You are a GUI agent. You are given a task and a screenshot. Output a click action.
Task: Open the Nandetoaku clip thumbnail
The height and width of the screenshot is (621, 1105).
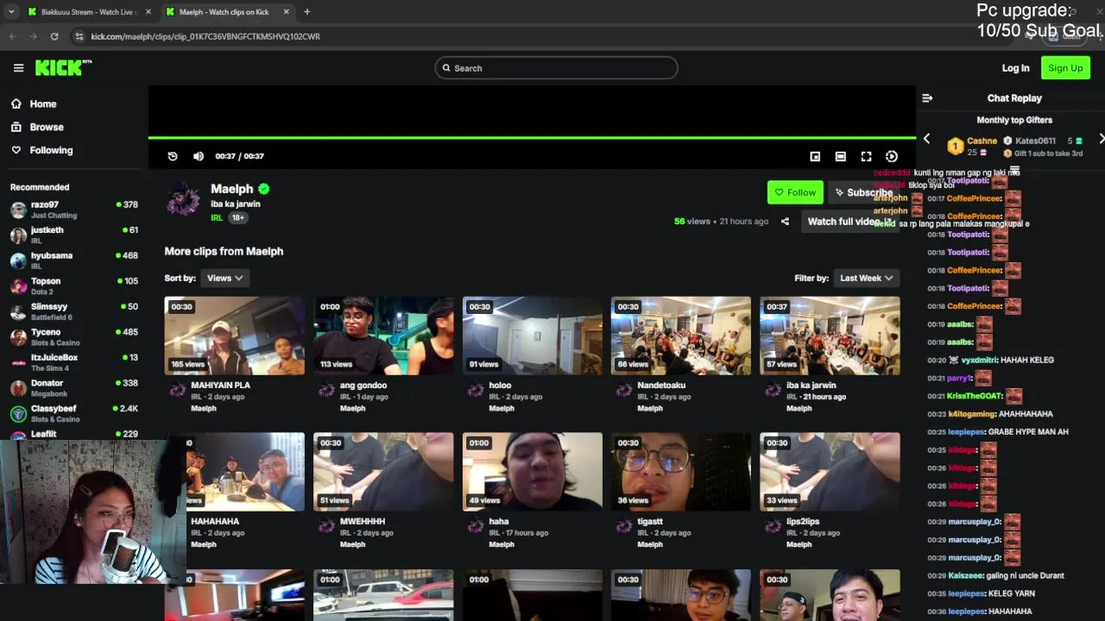coord(681,336)
